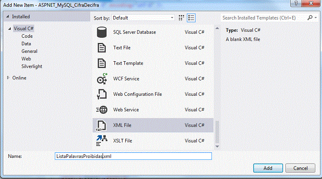
Task: Select the WCF Service gear icon
Action: pyautogui.click(x=102, y=79)
